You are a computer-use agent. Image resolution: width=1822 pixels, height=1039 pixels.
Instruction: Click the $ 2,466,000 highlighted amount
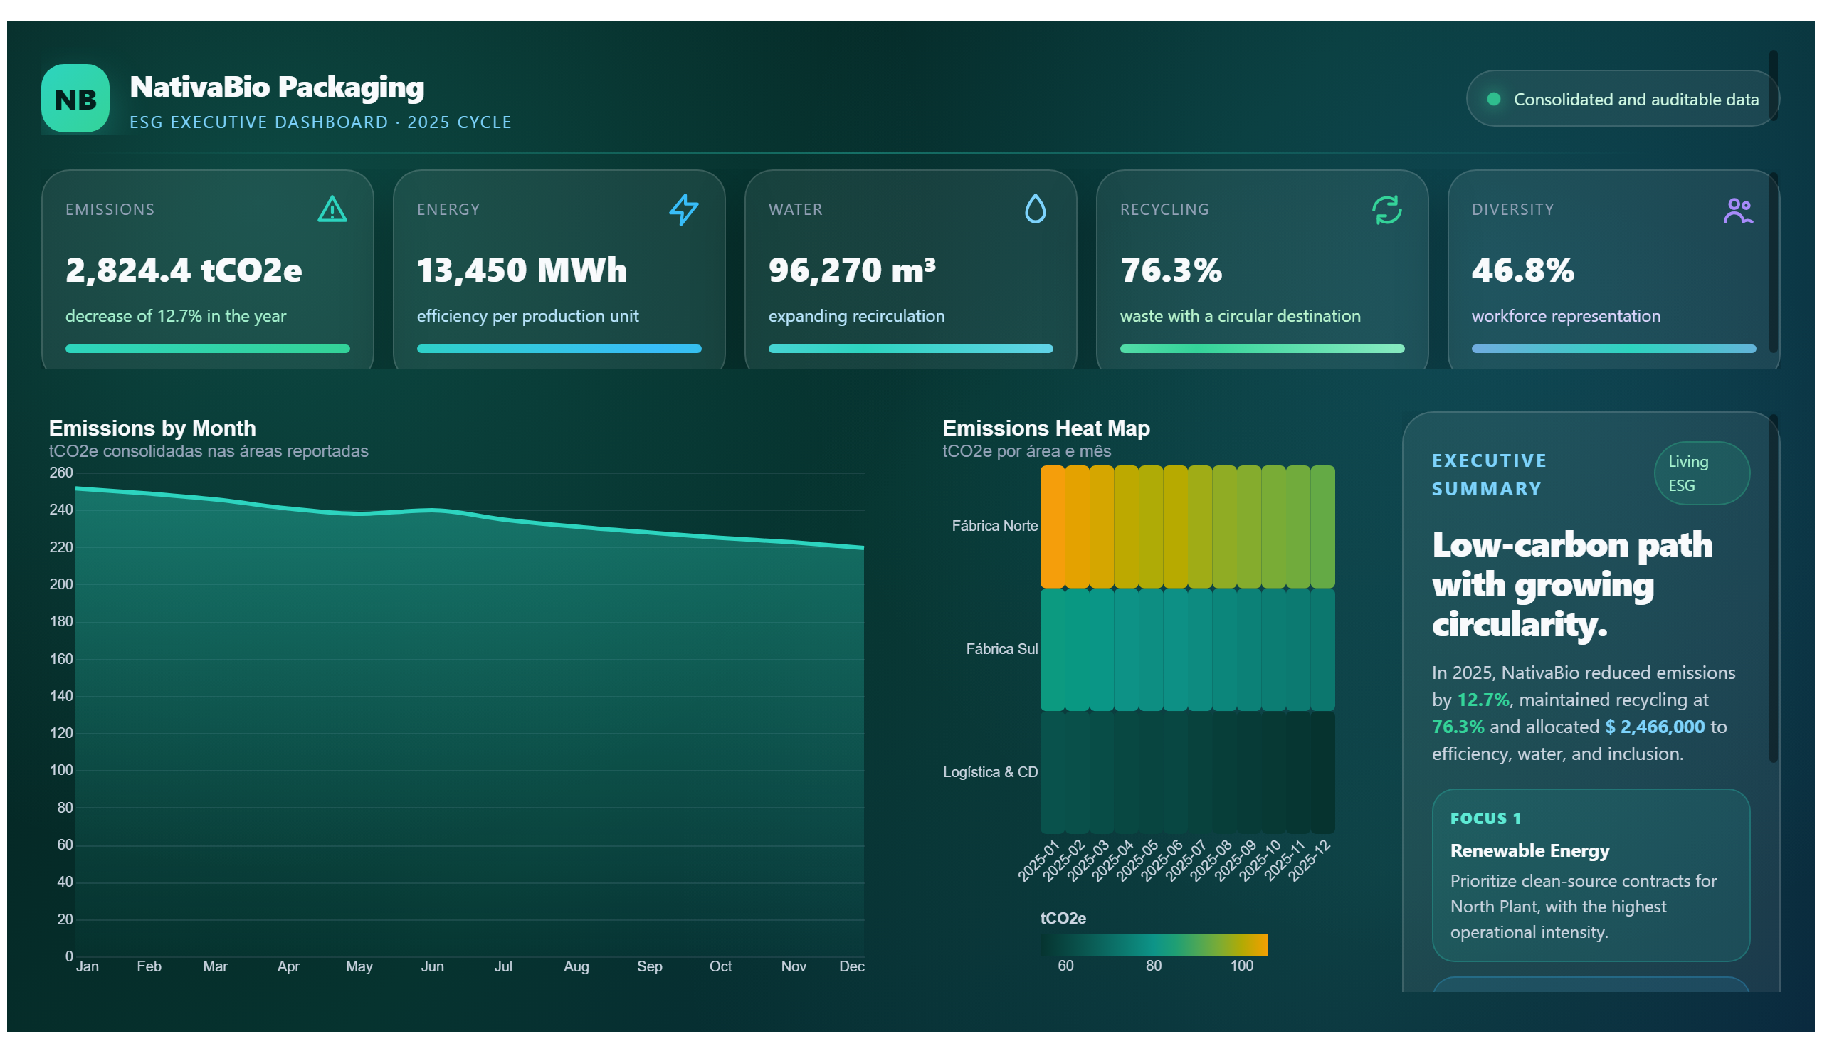click(x=1653, y=727)
